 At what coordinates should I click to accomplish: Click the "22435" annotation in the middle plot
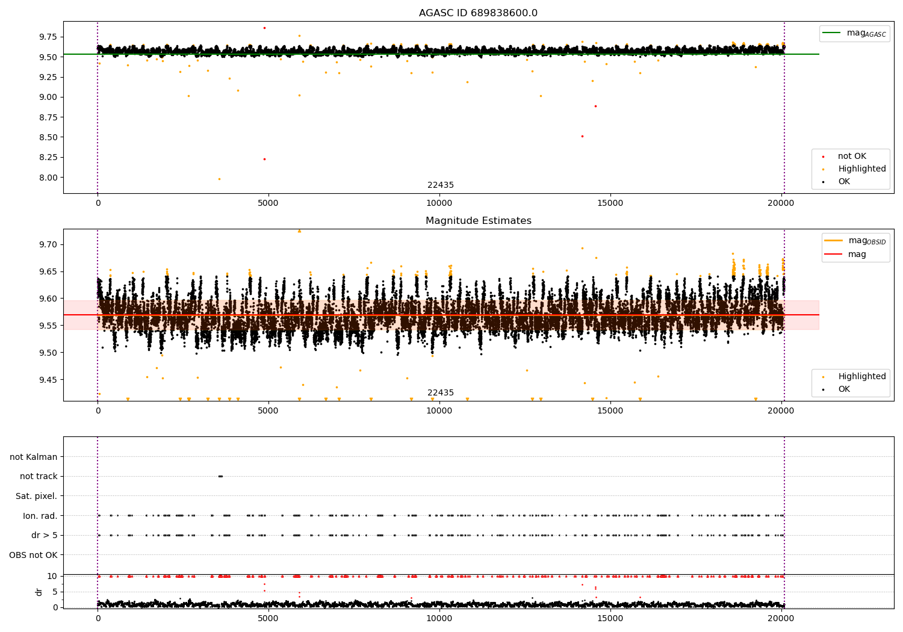[441, 393]
